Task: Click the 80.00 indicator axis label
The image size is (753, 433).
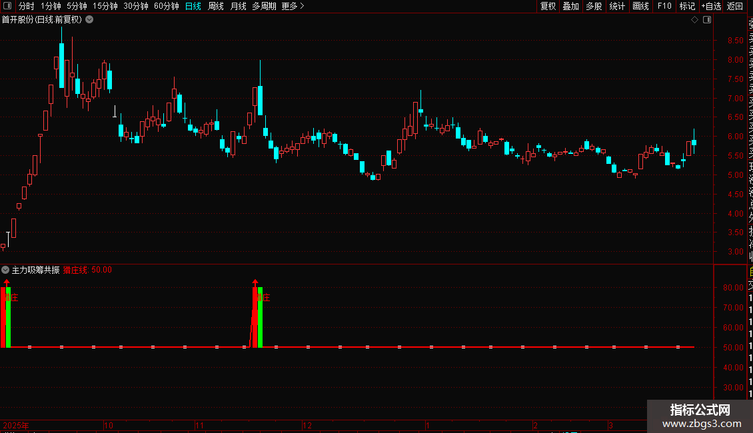Action: click(733, 288)
